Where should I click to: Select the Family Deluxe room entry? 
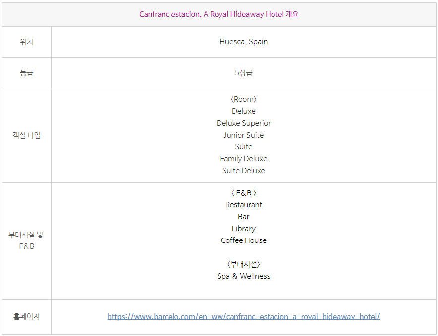coord(244,159)
